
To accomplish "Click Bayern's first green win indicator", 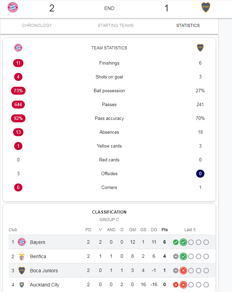I will click(x=176, y=242).
